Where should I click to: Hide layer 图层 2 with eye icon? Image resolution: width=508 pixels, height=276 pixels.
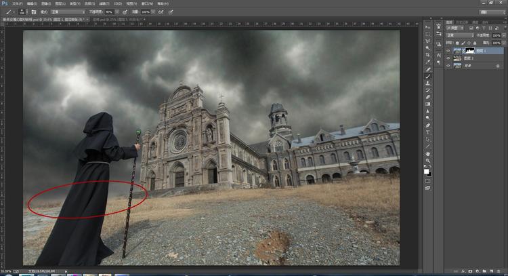tap(448, 58)
